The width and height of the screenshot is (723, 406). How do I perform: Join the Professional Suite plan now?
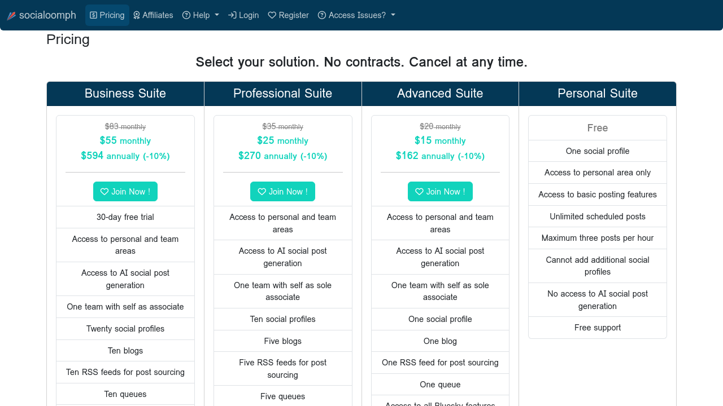[282, 192]
